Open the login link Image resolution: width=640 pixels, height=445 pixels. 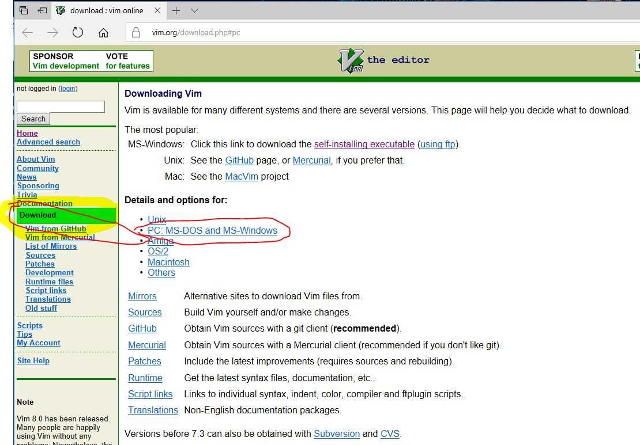point(68,89)
